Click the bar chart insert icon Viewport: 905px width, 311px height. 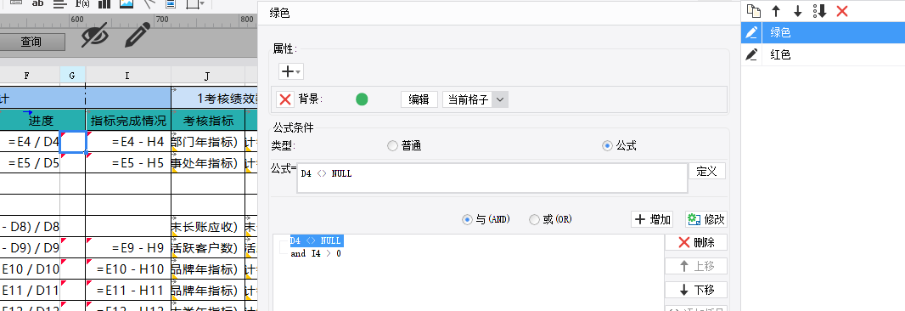(104, 3)
